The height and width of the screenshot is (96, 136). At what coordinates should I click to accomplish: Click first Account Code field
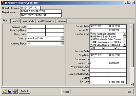[x=99, y=52]
